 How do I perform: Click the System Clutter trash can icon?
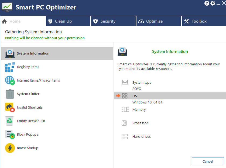click(x=10, y=94)
